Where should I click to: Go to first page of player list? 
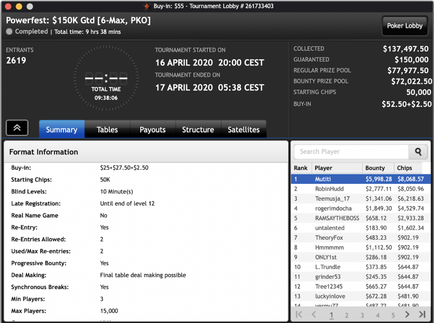(x=299, y=315)
